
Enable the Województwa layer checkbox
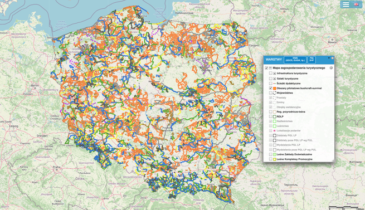click(270, 93)
